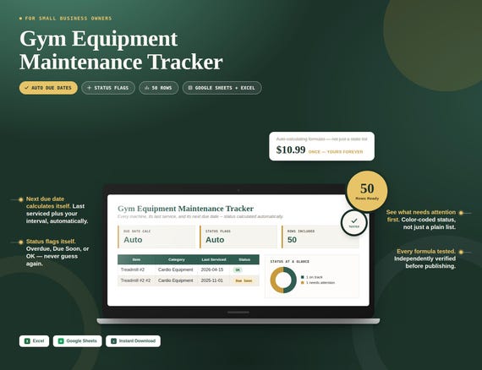
Task: Click the 'Once — Yours Forever' text
Action: [336, 152]
